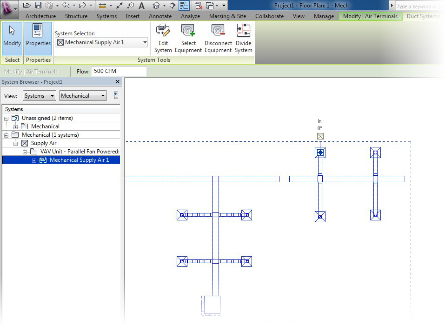Open the Systems view dropdown

click(x=39, y=96)
